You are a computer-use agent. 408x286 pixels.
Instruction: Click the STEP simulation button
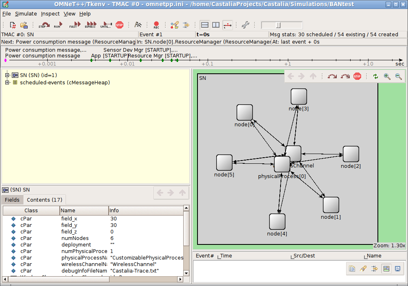tap(44, 25)
